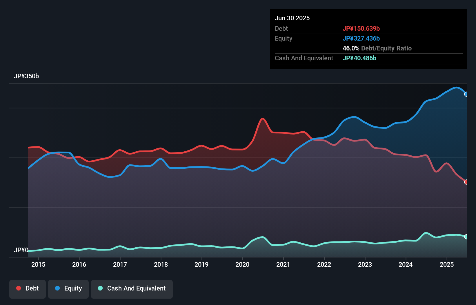476x305 pixels.
Task: Click the Debt value JP¥150.639b
Action: click(361, 28)
